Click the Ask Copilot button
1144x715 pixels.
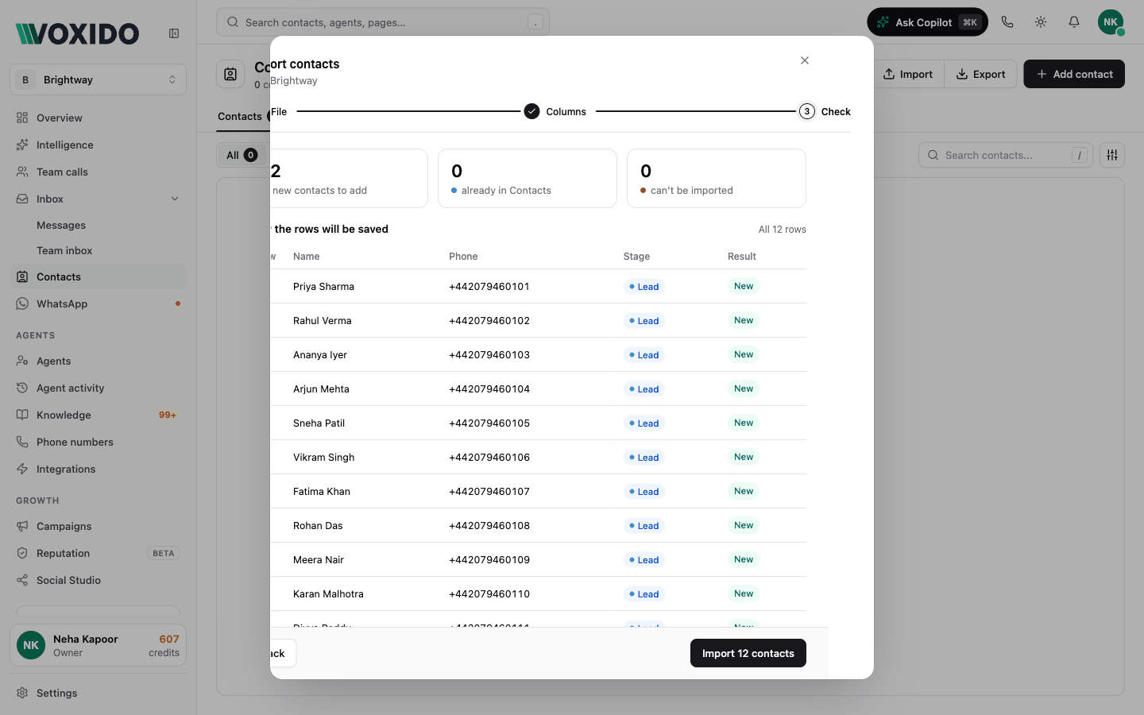[927, 22]
